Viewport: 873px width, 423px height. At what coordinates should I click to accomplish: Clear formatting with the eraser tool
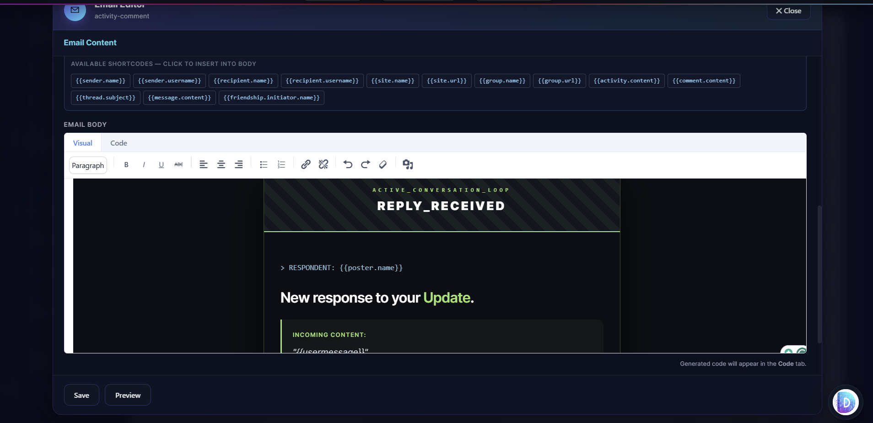pos(383,165)
